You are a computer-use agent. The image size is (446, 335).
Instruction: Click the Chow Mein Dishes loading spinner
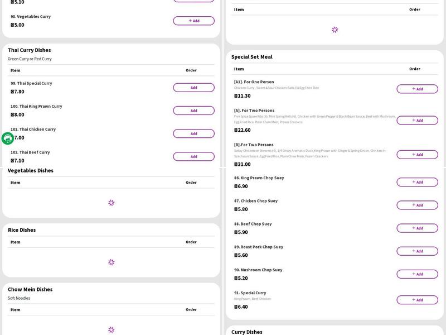[x=111, y=330]
